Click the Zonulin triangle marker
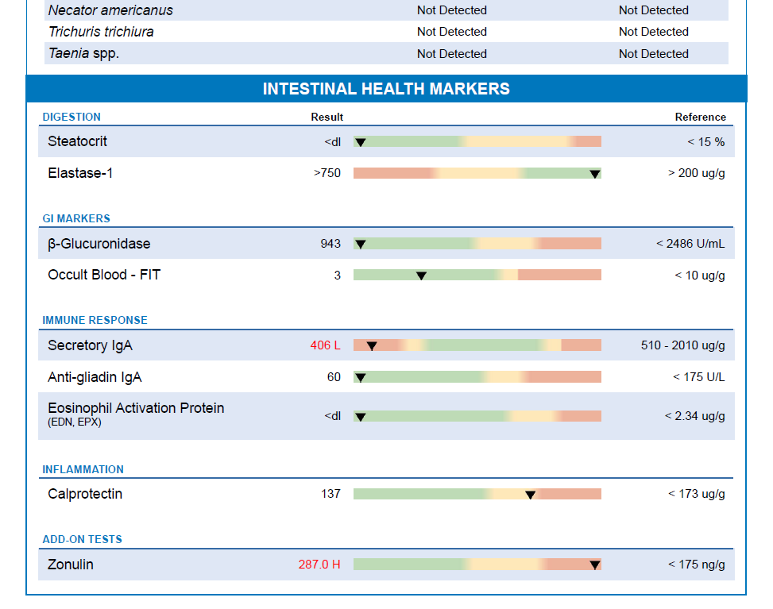 (x=594, y=565)
